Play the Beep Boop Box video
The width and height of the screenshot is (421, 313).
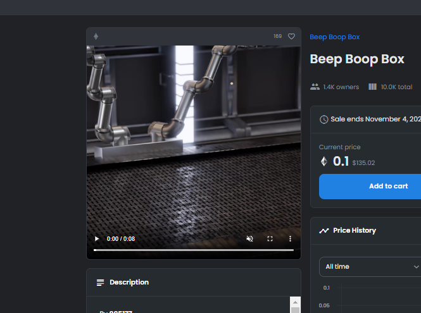[x=97, y=239]
